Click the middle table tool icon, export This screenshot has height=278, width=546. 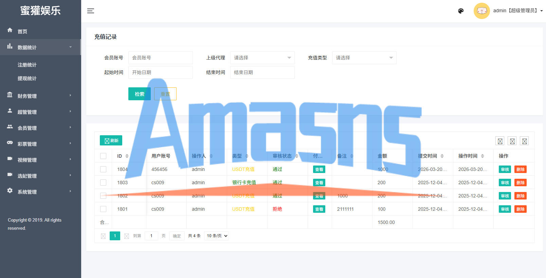(x=512, y=141)
